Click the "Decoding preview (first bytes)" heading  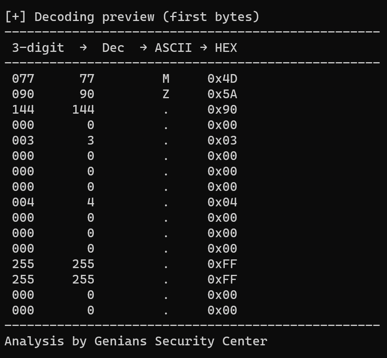coord(147,17)
